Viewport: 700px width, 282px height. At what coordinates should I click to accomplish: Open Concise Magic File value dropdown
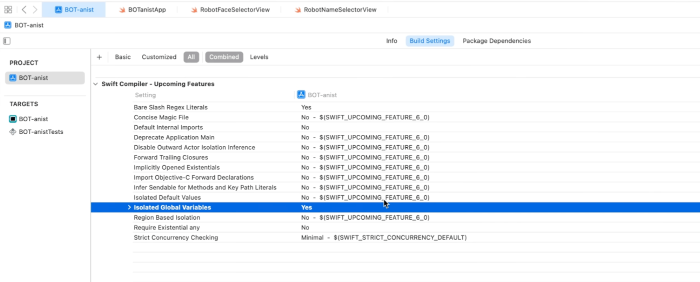(x=365, y=117)
